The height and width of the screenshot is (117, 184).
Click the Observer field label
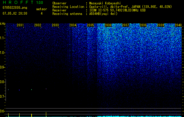59,3
